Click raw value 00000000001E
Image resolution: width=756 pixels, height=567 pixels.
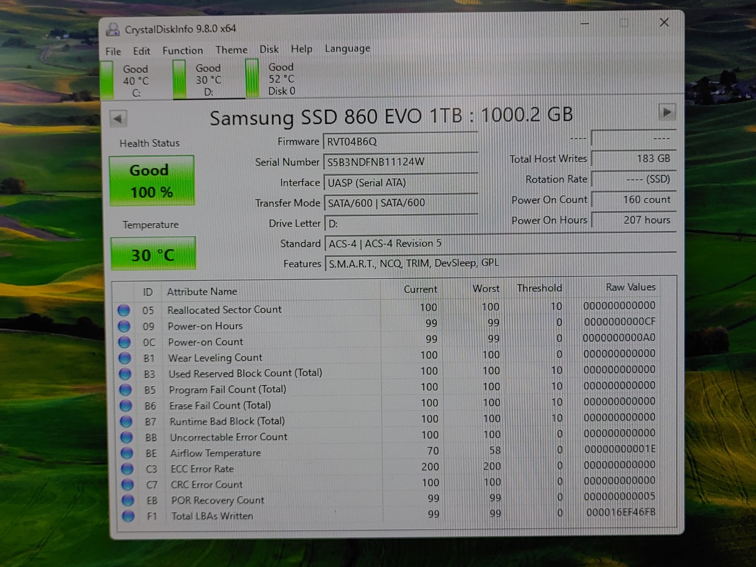[x=620, y=449]
